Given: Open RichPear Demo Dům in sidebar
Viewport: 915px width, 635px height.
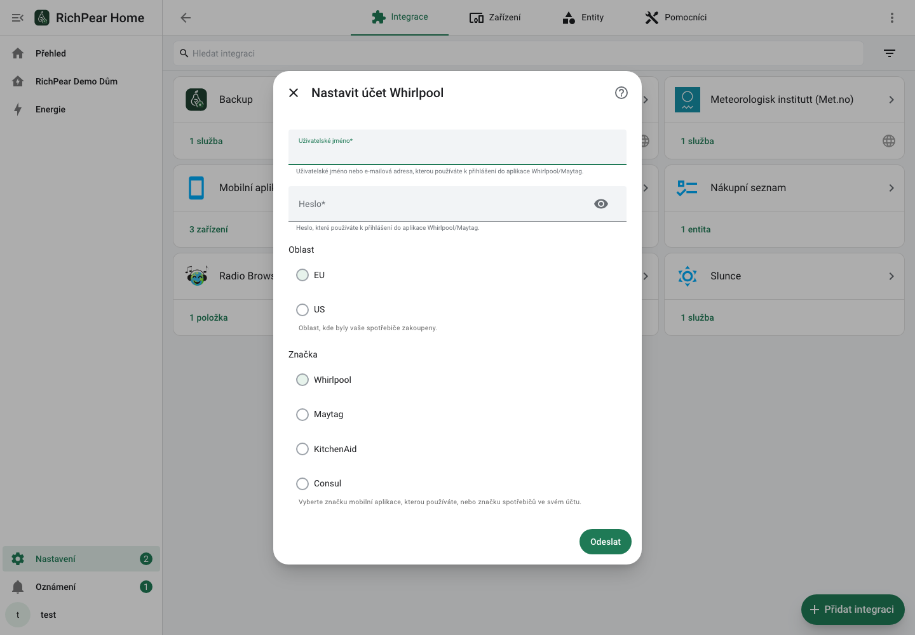Looking at the screenshot, I should [x=81, y=81].
